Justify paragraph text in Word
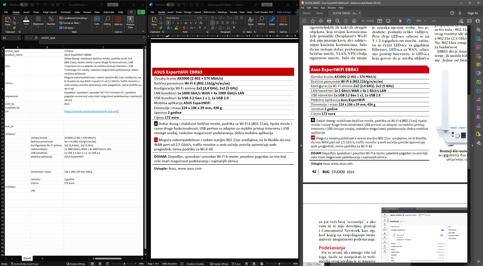483x266 pixels. pos(227,23)
